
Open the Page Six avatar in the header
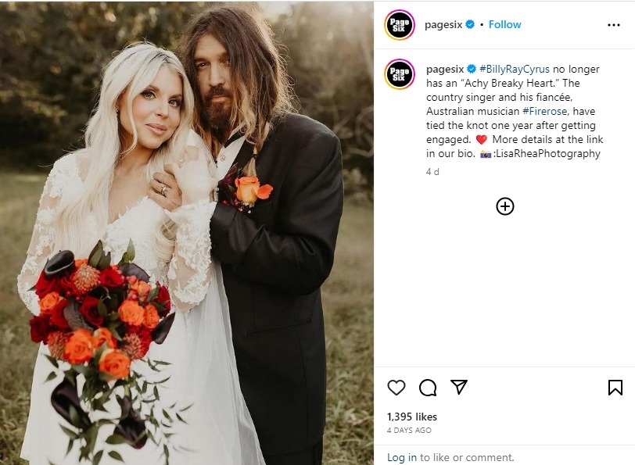400,25
